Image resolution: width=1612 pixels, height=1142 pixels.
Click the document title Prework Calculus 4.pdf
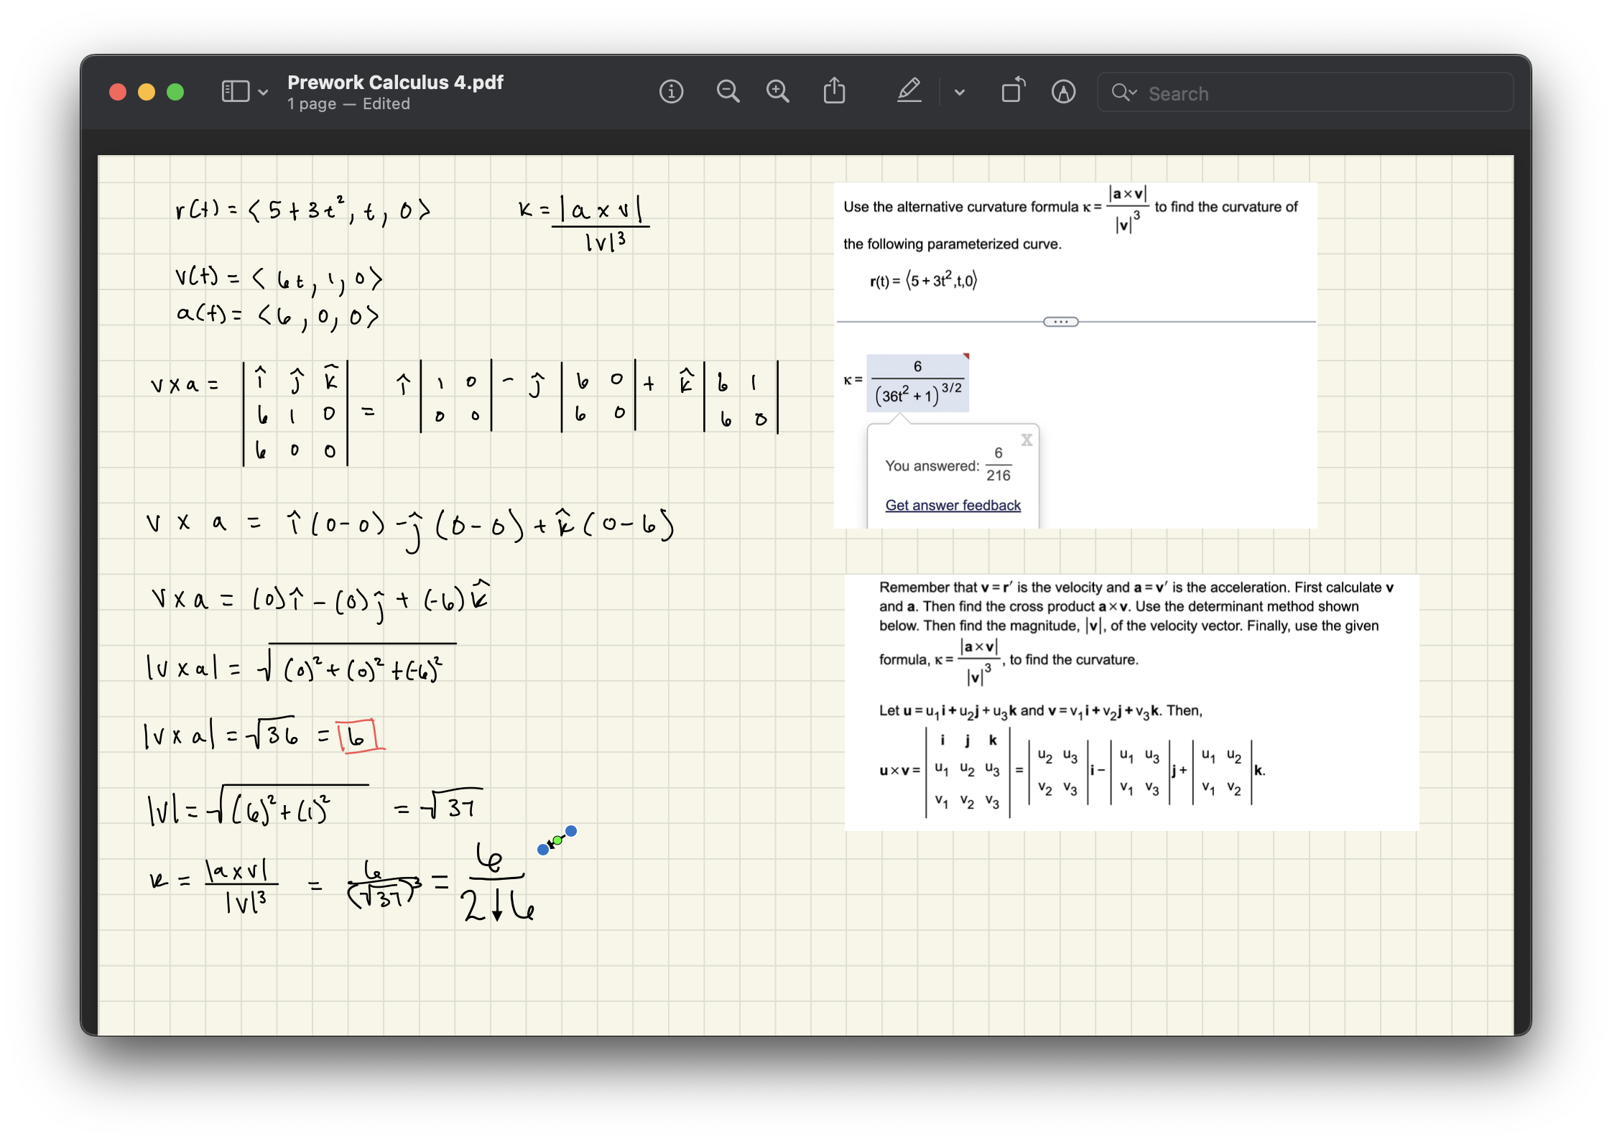tap(395, 82)
